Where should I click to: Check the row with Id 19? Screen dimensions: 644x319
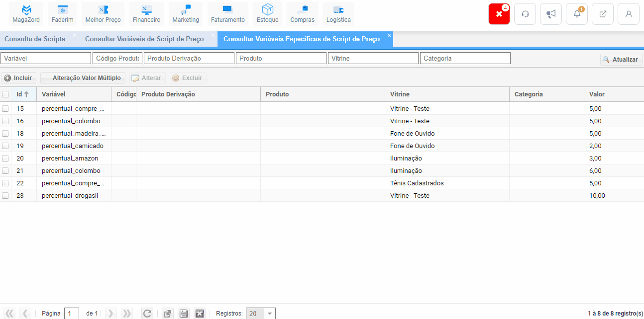[5, 146]
